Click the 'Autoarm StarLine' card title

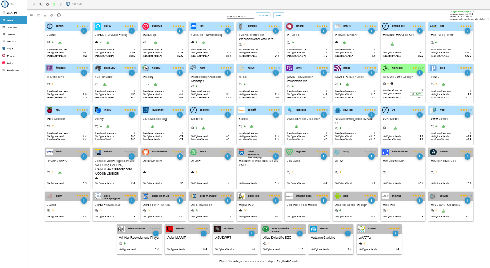[323, 238]
